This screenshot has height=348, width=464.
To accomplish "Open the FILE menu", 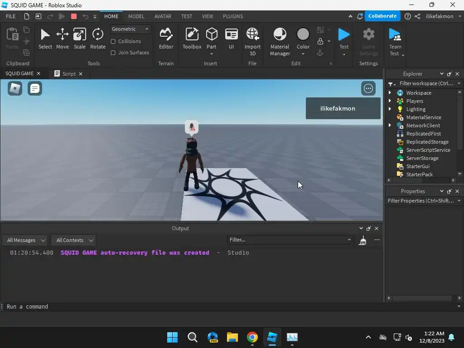I will coord(11,16).
